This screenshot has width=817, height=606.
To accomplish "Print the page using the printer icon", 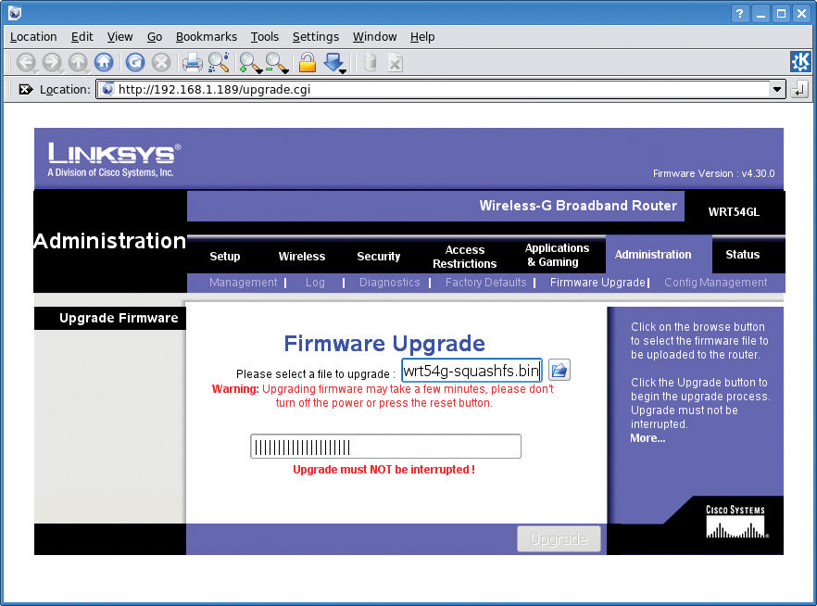I will click(193, 62).
